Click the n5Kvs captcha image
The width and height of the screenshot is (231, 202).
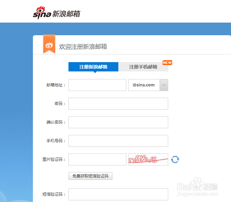click(148, 159)
